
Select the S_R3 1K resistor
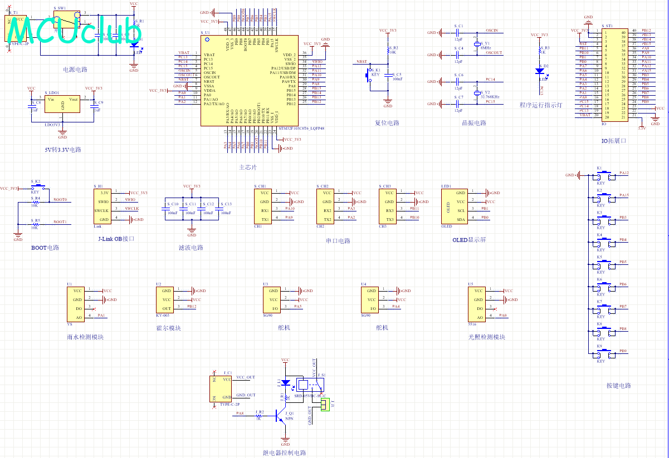point(540,51)
